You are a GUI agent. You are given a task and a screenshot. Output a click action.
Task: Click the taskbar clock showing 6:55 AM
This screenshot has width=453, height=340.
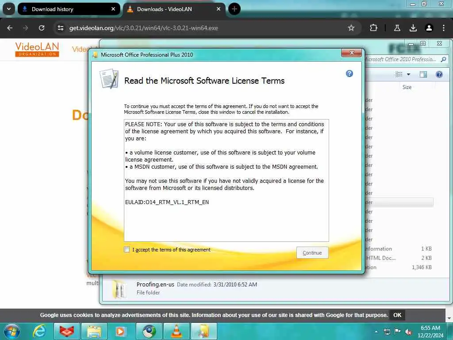[x=430, y=332]
